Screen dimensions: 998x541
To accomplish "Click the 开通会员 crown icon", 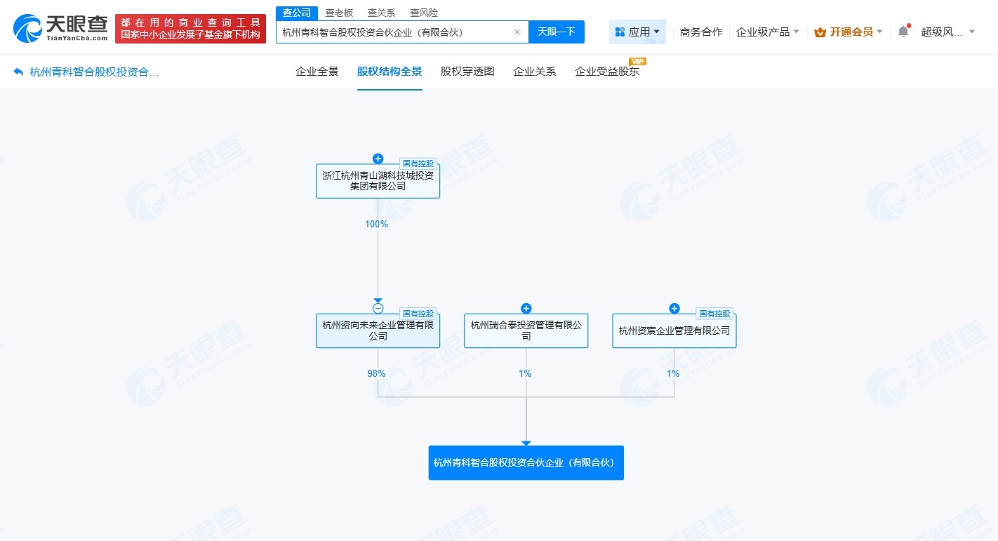I will pyautogui.click(x=820, y=32).
